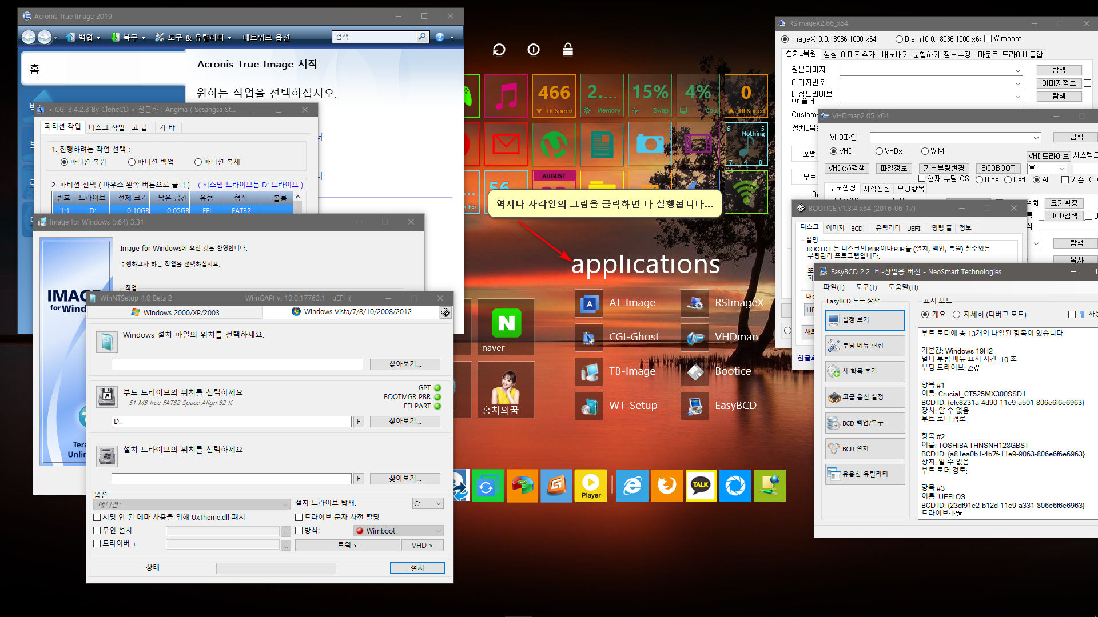Open Wimboot 방식 dropdown
This screenshot has height=617, width=1098.
click(399, 531)
